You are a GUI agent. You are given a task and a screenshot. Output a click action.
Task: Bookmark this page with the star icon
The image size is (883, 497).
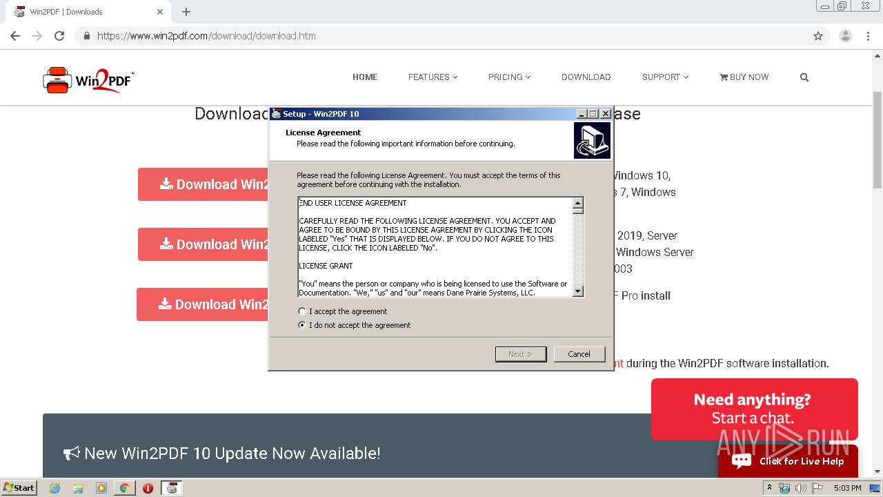click(x=818, y=36)
